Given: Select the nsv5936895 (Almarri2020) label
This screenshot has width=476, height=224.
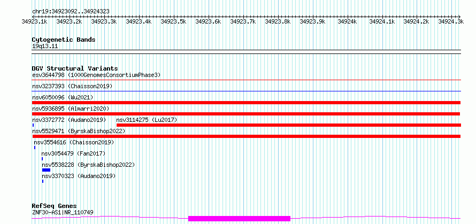Looking at the screenshot, I should click(71, 109).
